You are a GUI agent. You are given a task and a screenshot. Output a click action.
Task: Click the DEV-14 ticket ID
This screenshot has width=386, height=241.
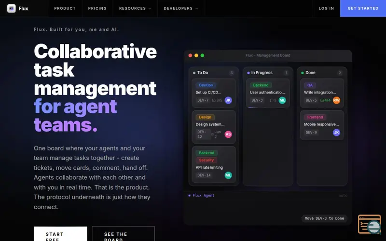point(204,175)
